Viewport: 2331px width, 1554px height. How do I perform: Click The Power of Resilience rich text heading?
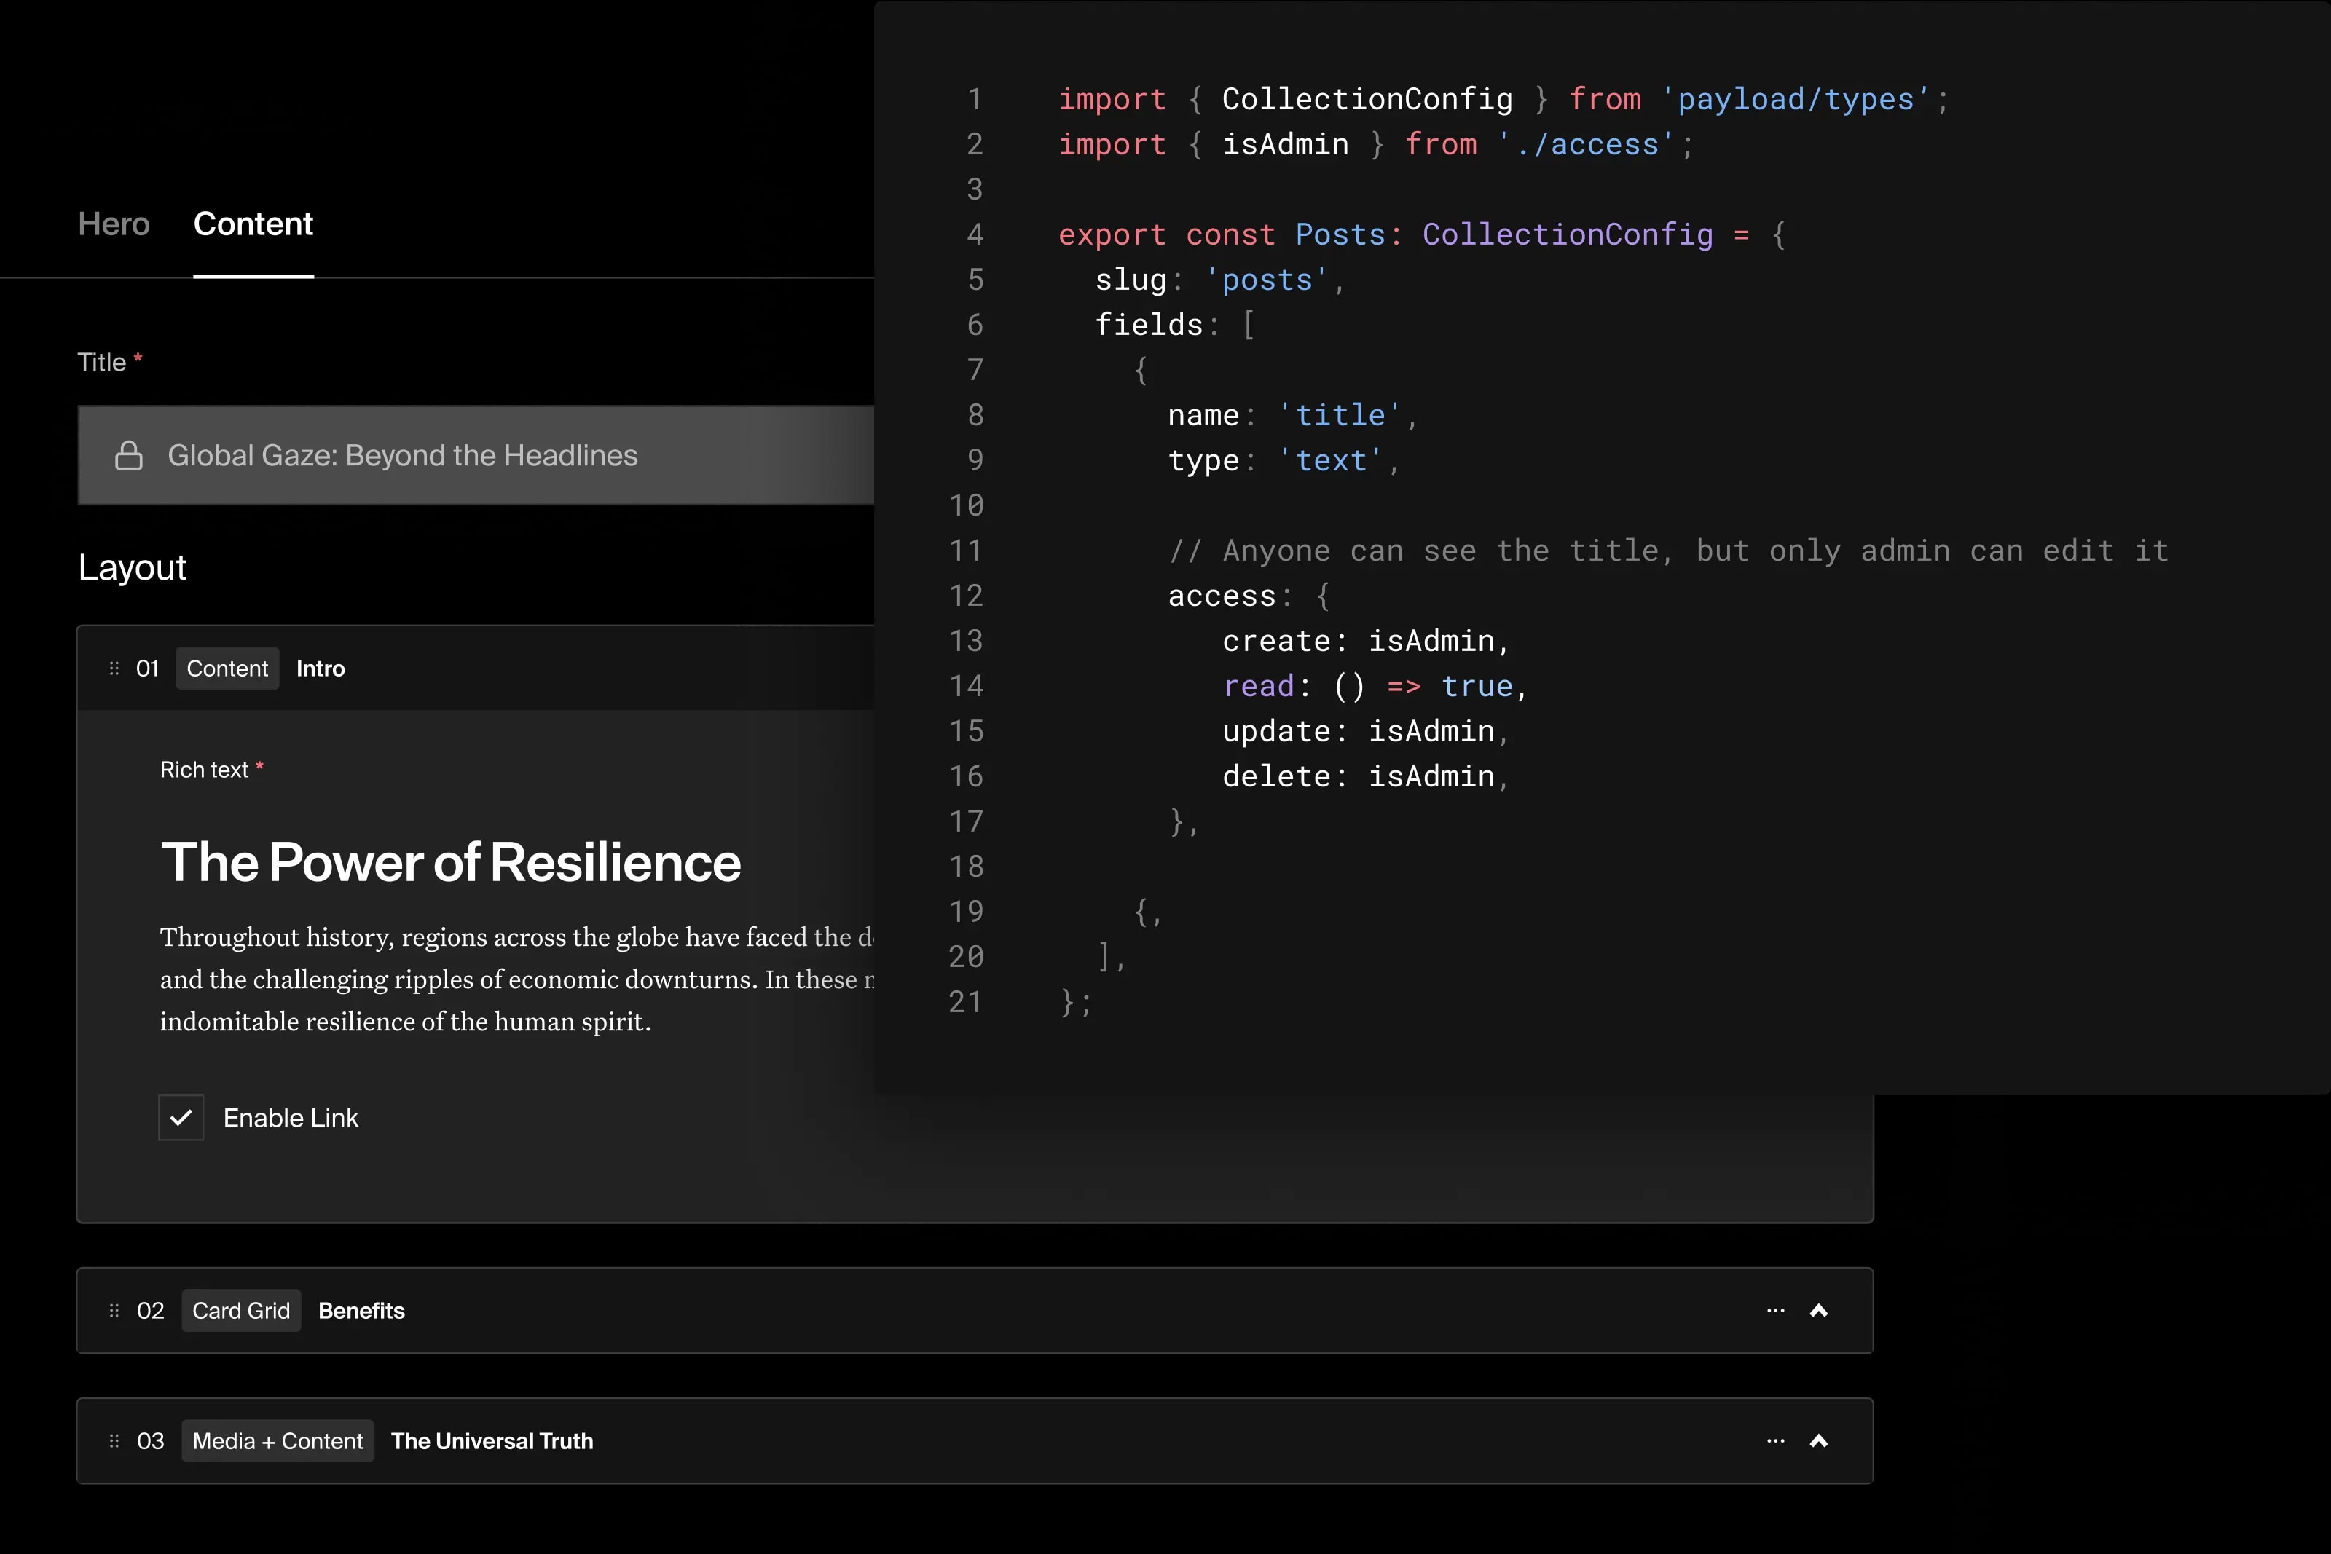click(451, 862)
